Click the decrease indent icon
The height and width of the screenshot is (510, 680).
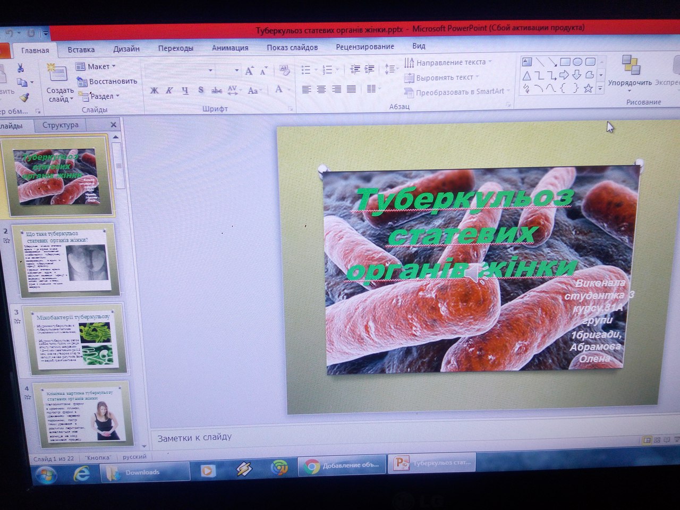pos(355,69)
